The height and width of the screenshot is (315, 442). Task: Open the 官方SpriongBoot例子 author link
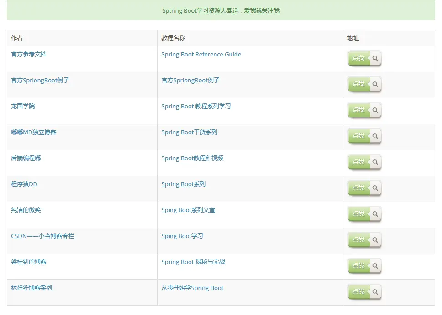point(40,80)
